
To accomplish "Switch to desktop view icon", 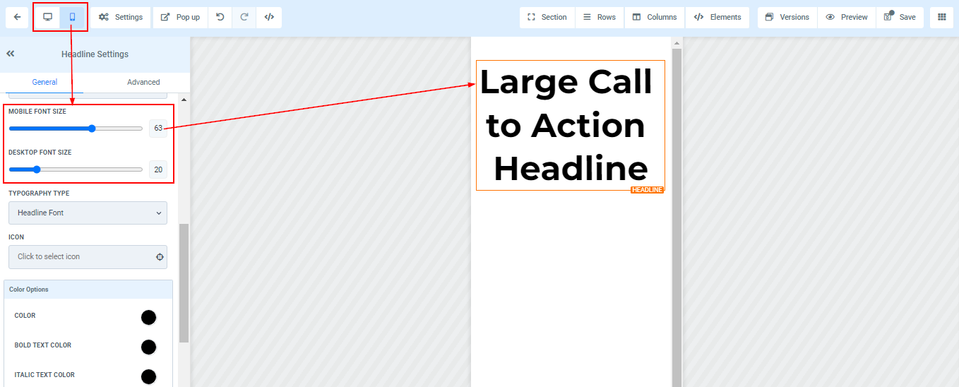I will [48, 17].
